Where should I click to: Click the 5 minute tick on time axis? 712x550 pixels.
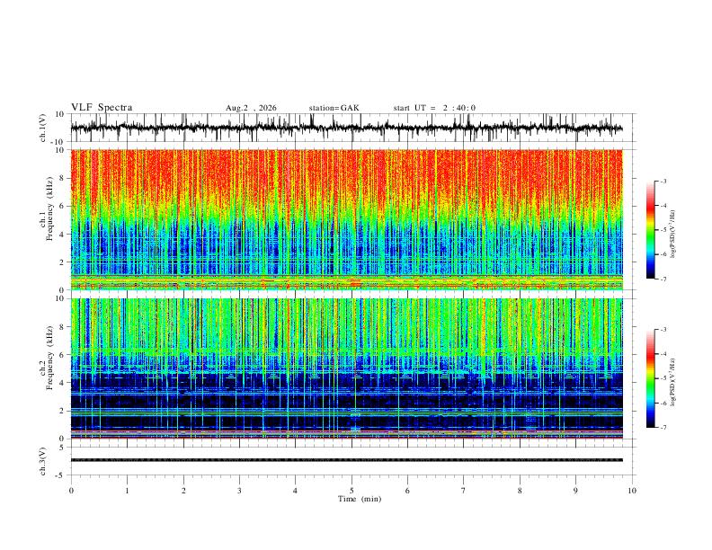point(352,491)
